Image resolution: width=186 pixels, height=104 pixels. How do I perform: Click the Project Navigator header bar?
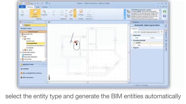click(33, 32)
